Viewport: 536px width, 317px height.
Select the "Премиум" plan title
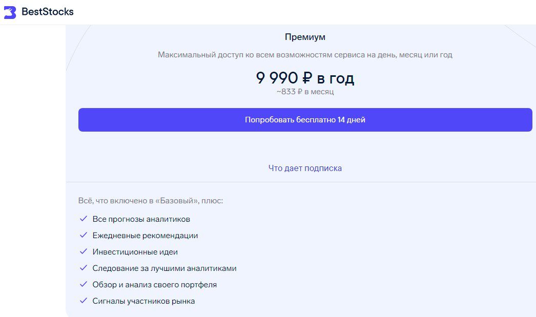pyautogui.click(x=305, y=37)
